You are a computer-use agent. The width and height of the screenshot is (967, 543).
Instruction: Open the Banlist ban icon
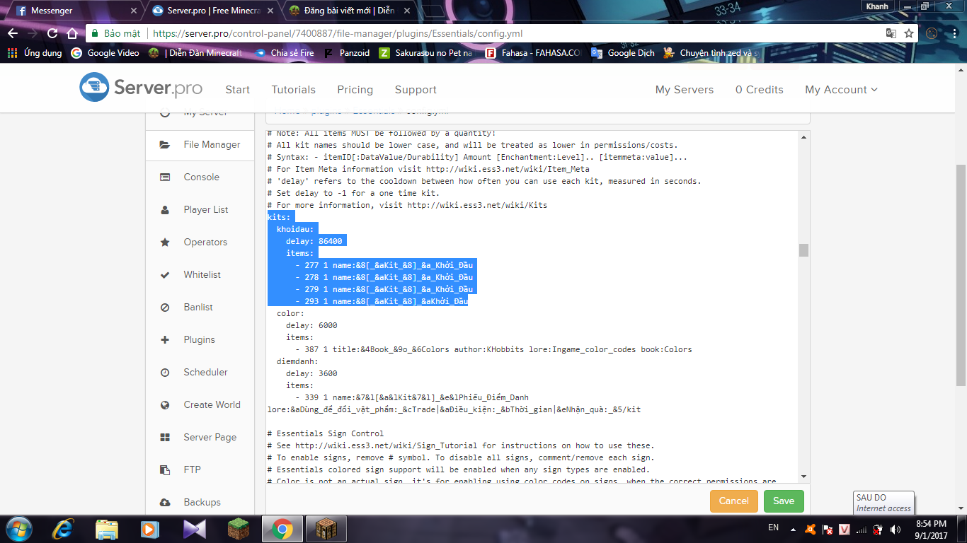(165, 308)
